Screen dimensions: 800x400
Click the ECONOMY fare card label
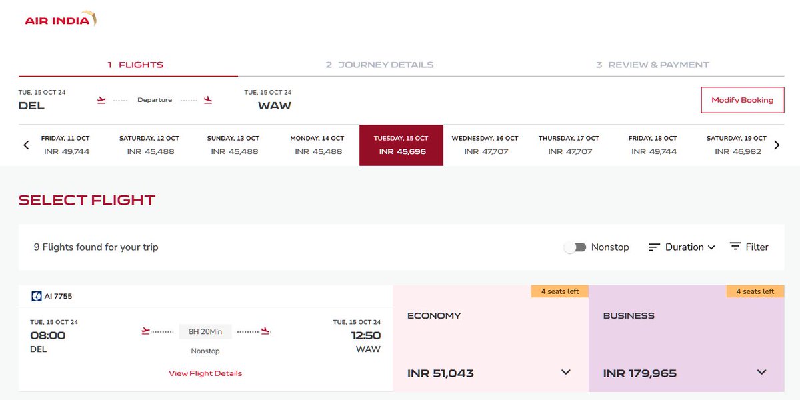(x=434, y=316)
